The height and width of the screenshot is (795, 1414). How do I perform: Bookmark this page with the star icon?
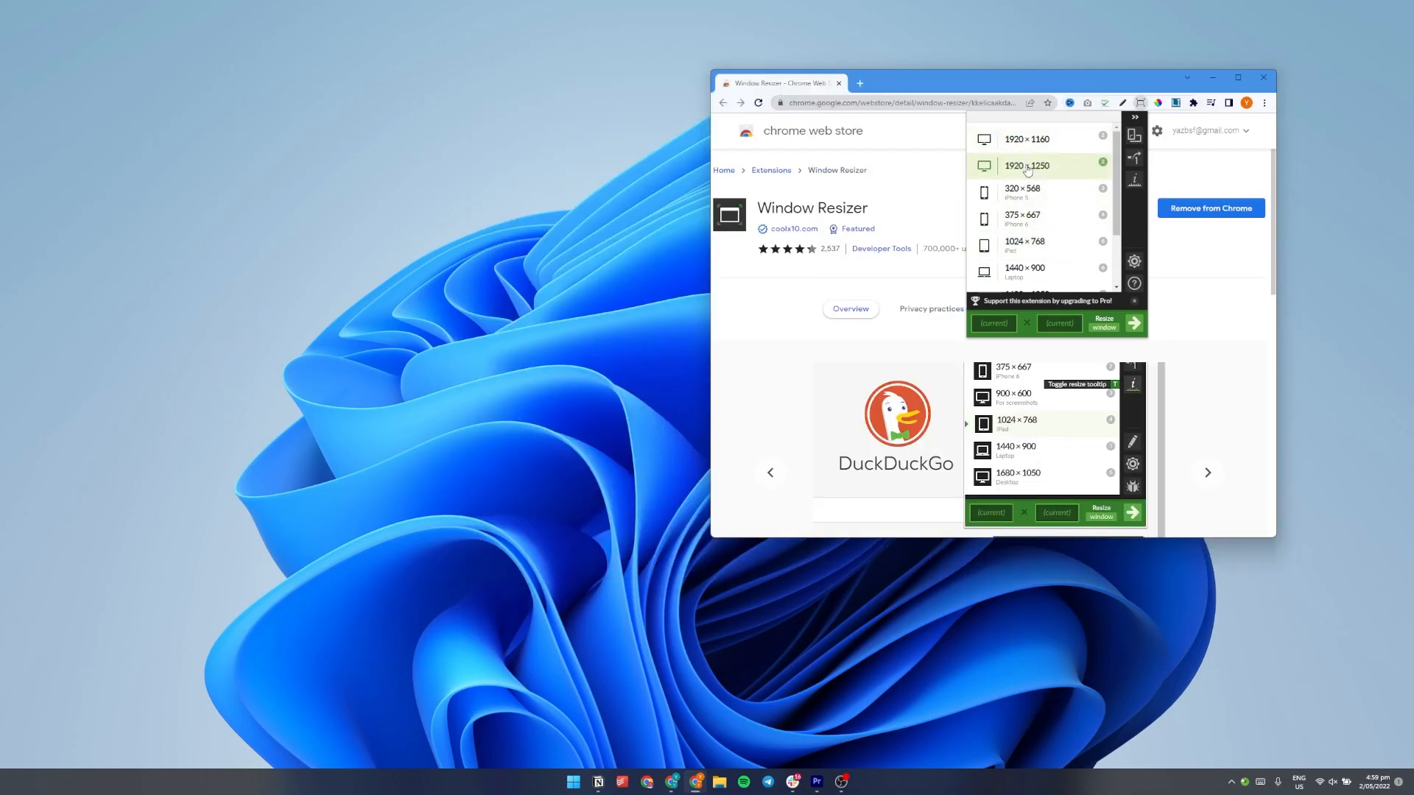pyautogui.click(x=1047, y=103)
